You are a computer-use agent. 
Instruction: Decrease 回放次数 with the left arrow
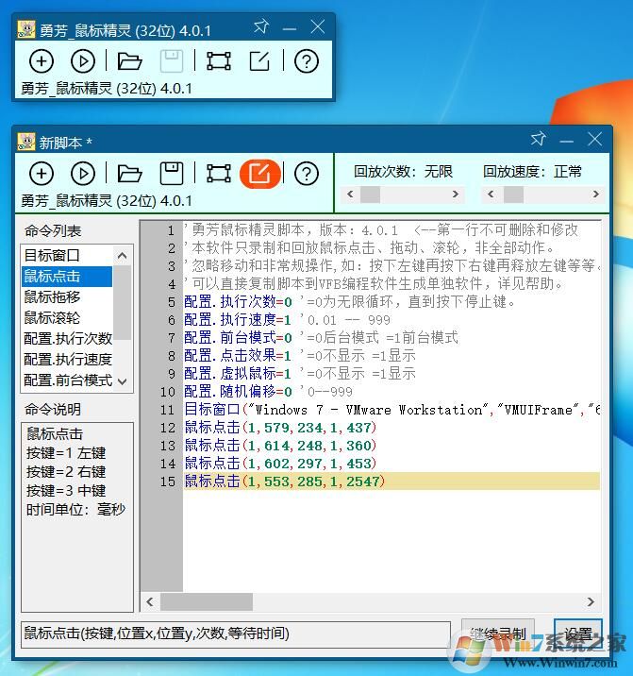[x=350, y=194]
